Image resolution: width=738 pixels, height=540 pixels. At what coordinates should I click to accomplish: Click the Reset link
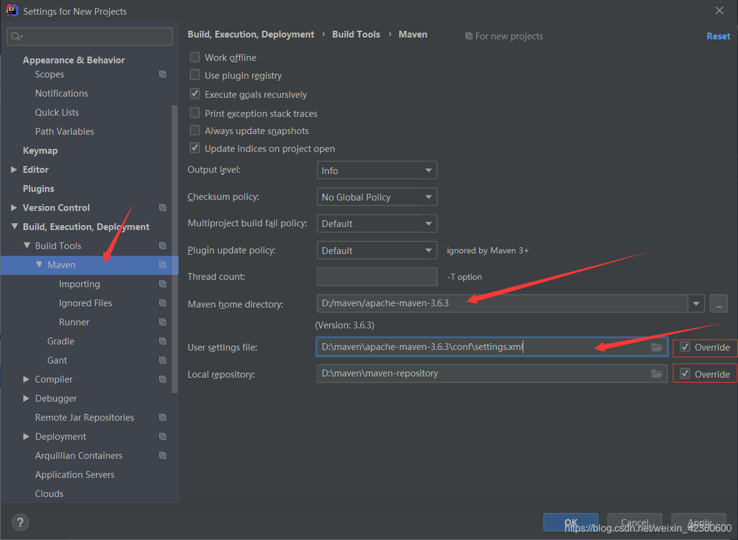(x=718, y=36)
